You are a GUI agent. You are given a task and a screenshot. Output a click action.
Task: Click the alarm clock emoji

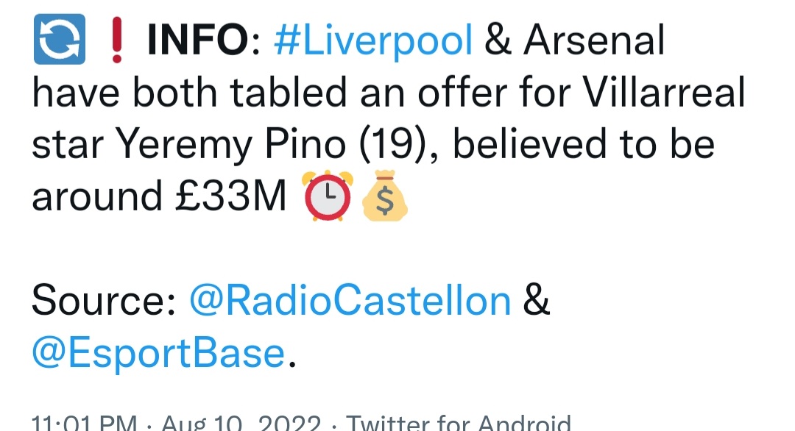328,197
